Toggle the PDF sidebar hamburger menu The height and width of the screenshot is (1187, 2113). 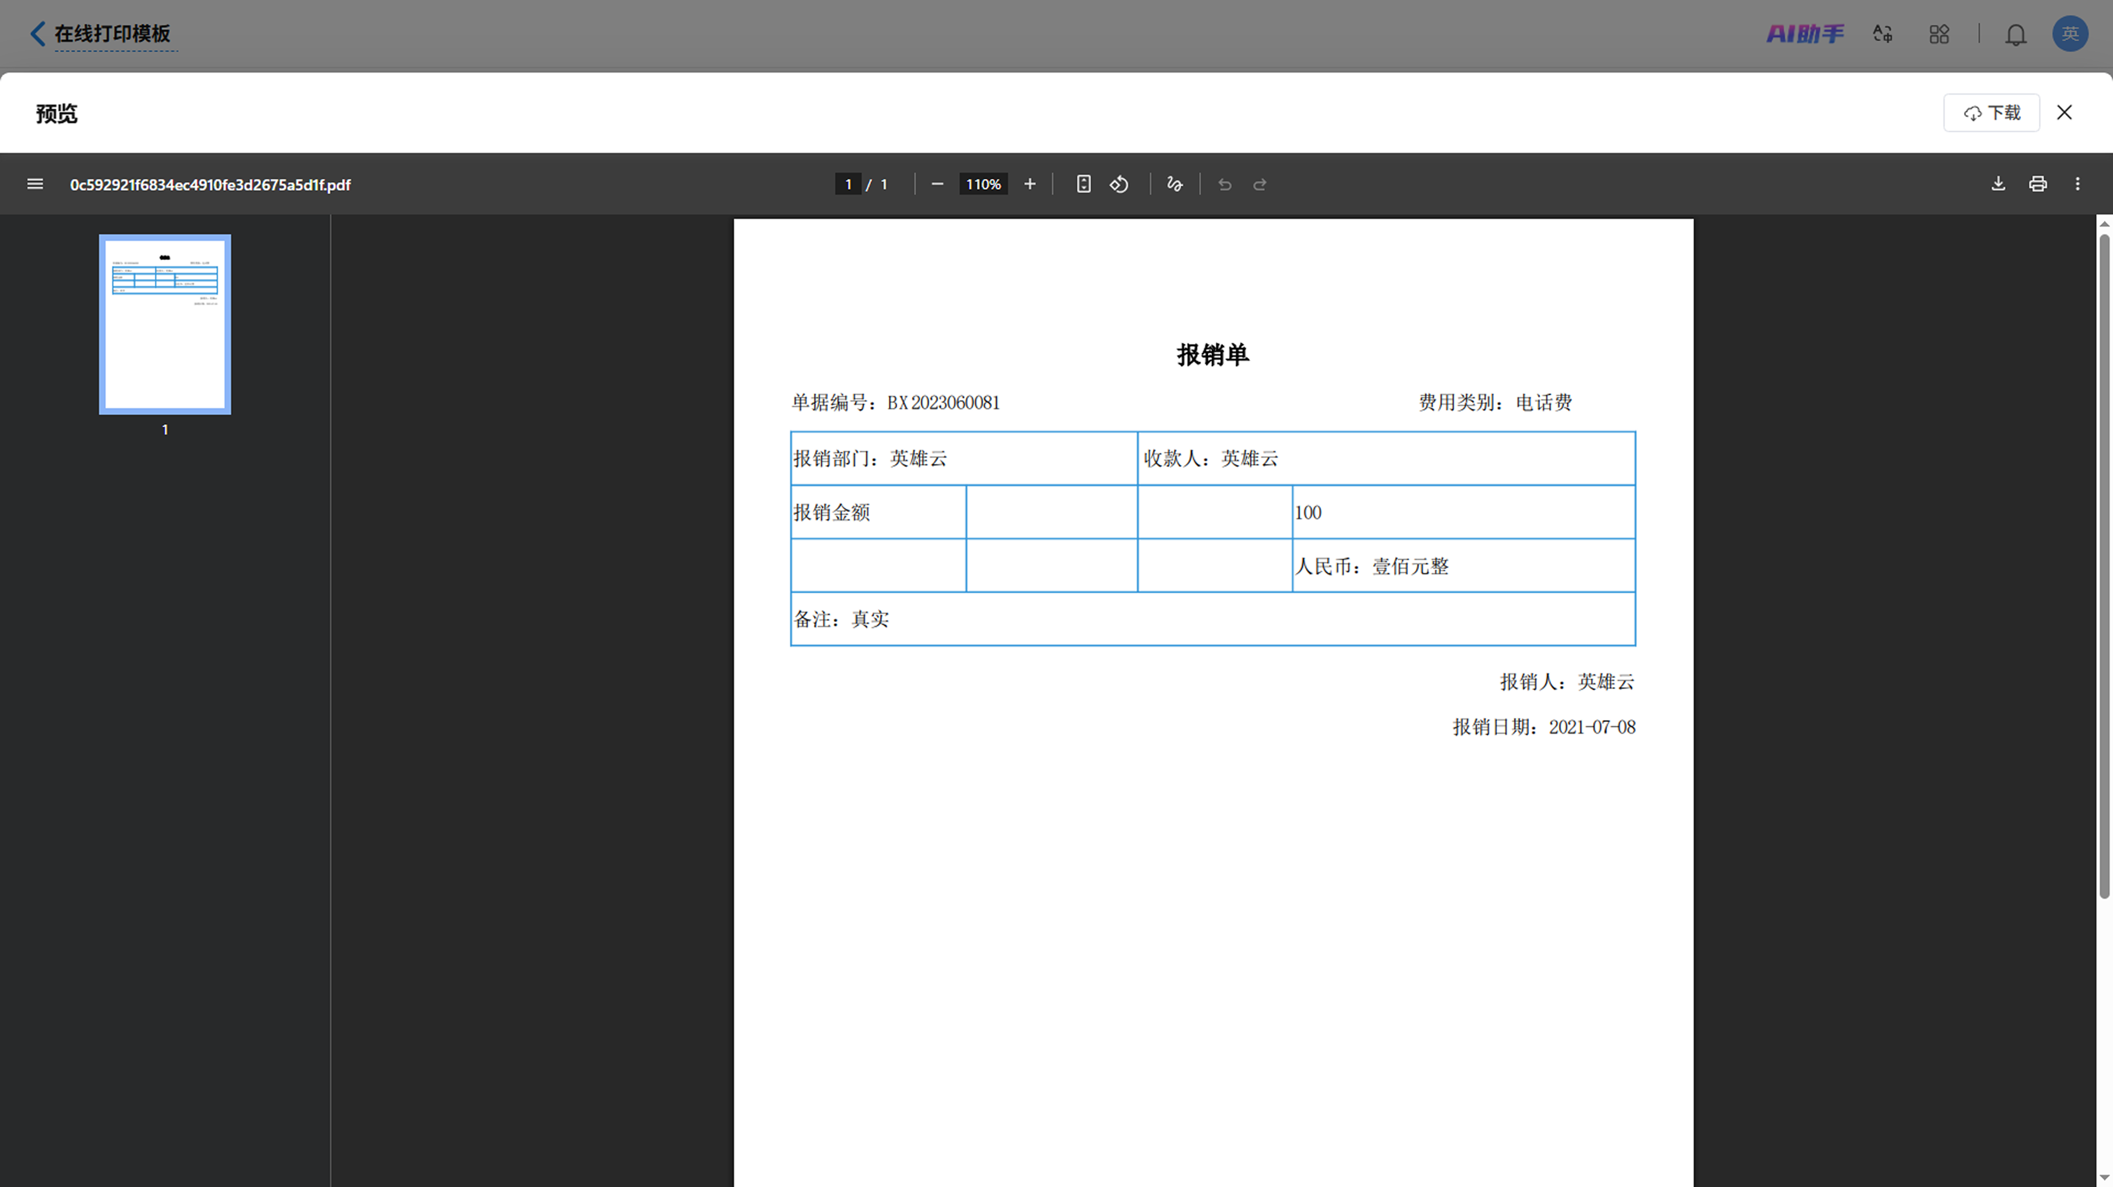coord(35,184)
